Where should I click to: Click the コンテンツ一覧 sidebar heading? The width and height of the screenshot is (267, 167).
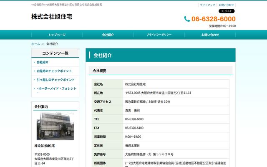(x=55, y=53)
